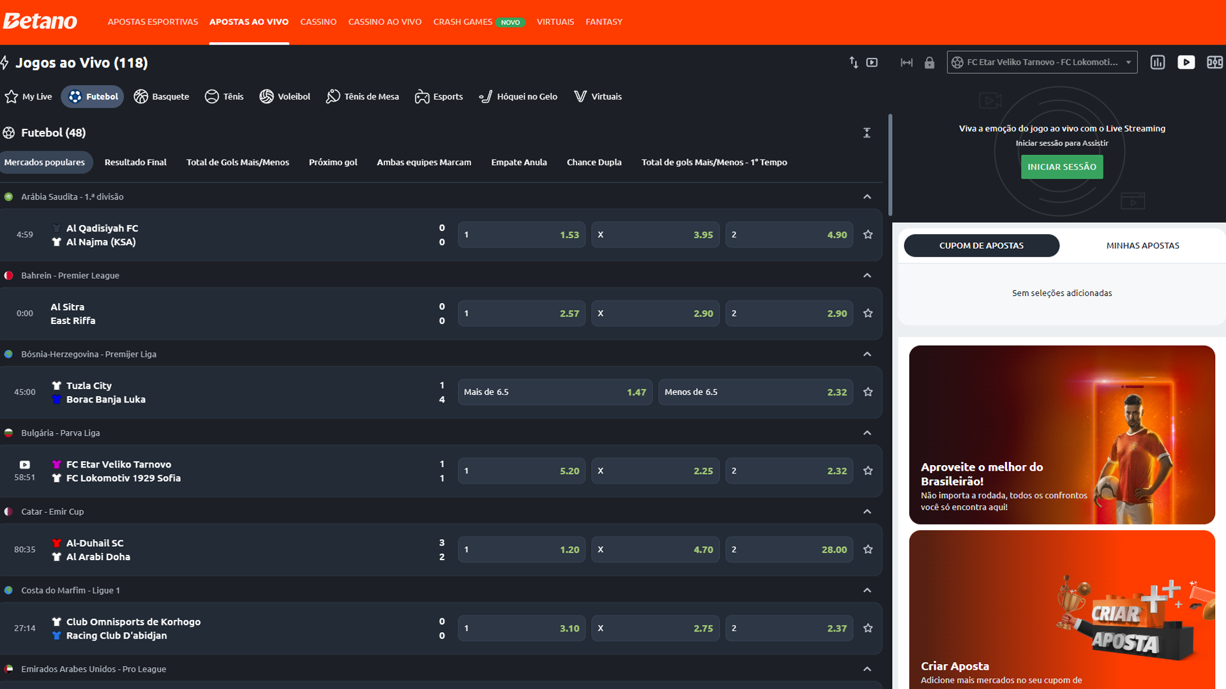Select Próximo gol market tab

click(333, 162)
